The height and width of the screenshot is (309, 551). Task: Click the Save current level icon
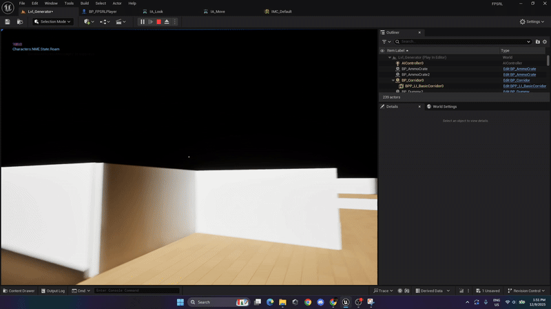click(x=8, y=22)
